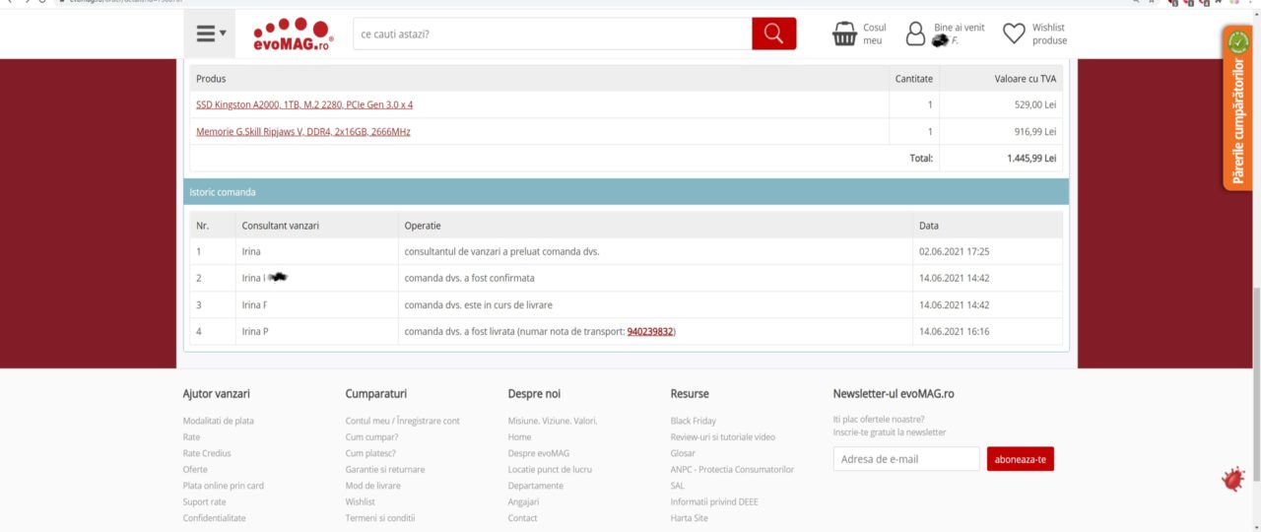The height and width of the screenshot is (532, 1261).
Task: Open 'SAL' resource link
Action: pyautogui.click(x=677, y=486)
